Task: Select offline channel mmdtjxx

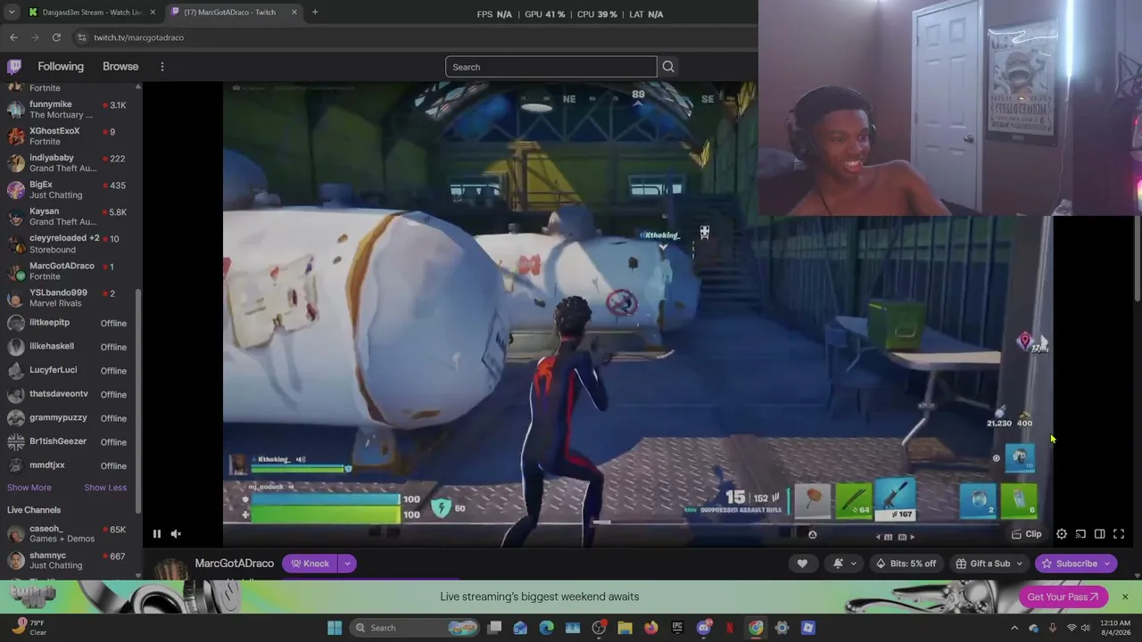Action: pyautogui.click(x=70, y=465)
